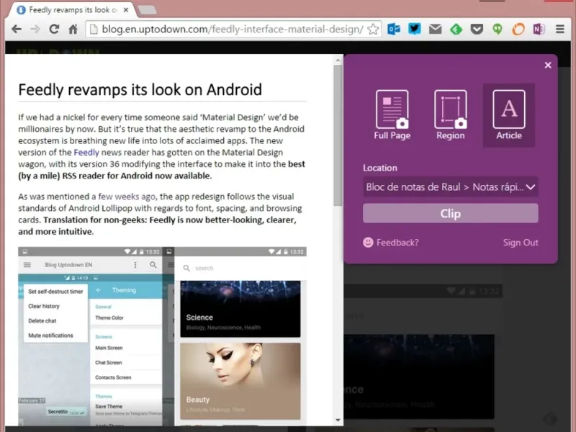Open the Feedly green extension icon
This screenshot has width=576, height=432.
(456, 29)
